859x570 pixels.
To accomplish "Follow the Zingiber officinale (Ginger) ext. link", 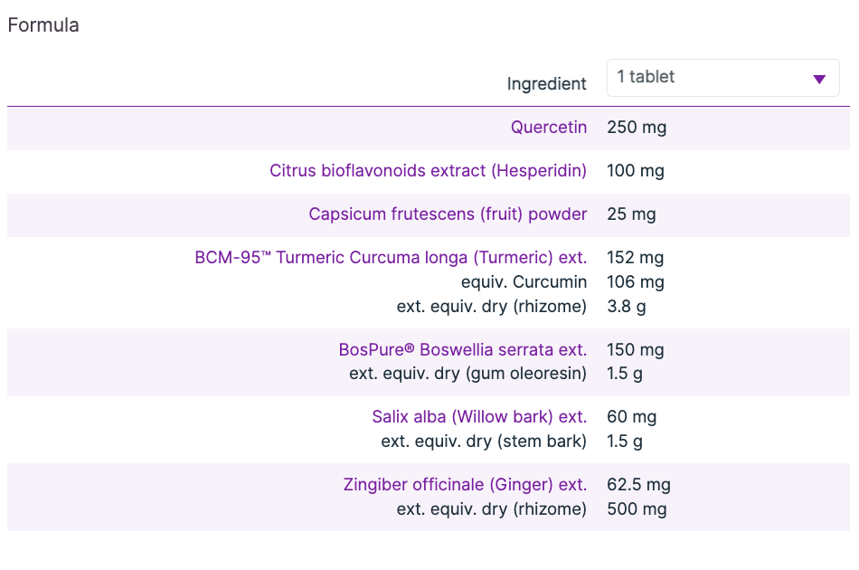I will (x=465, y=485).
